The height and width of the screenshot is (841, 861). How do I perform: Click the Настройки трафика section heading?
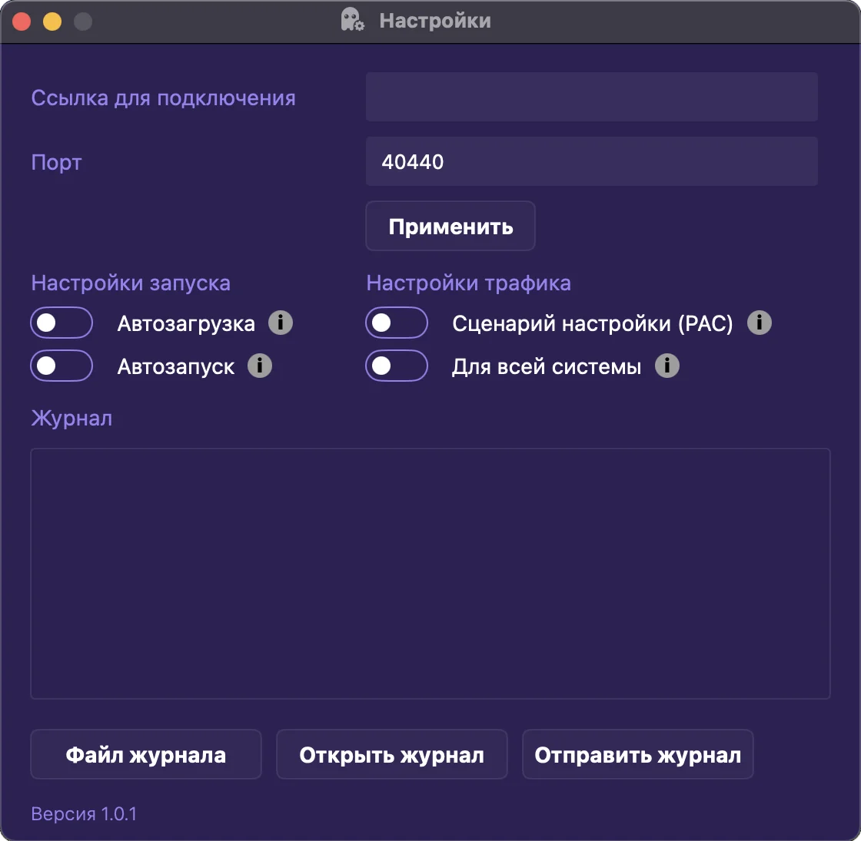(468, 283)
